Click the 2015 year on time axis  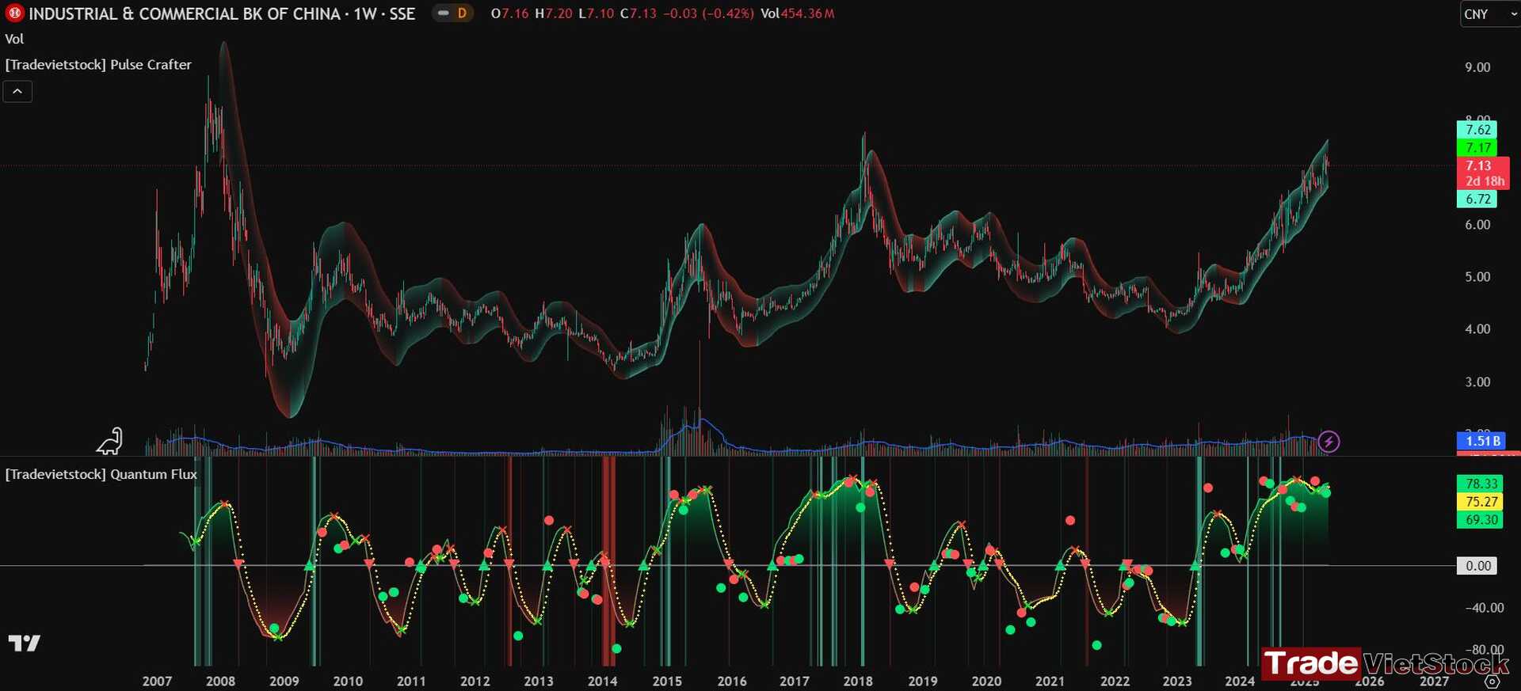tap(667, 682)
